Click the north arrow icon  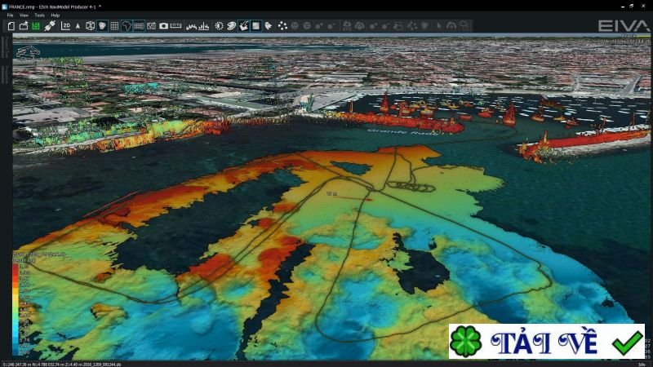click(x=78, y=25)
